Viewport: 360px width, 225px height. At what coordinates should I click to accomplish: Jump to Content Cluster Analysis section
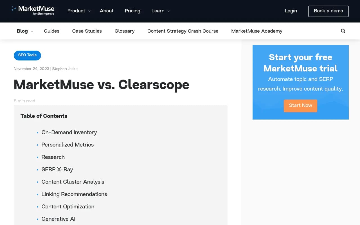[x=73, y=182]
